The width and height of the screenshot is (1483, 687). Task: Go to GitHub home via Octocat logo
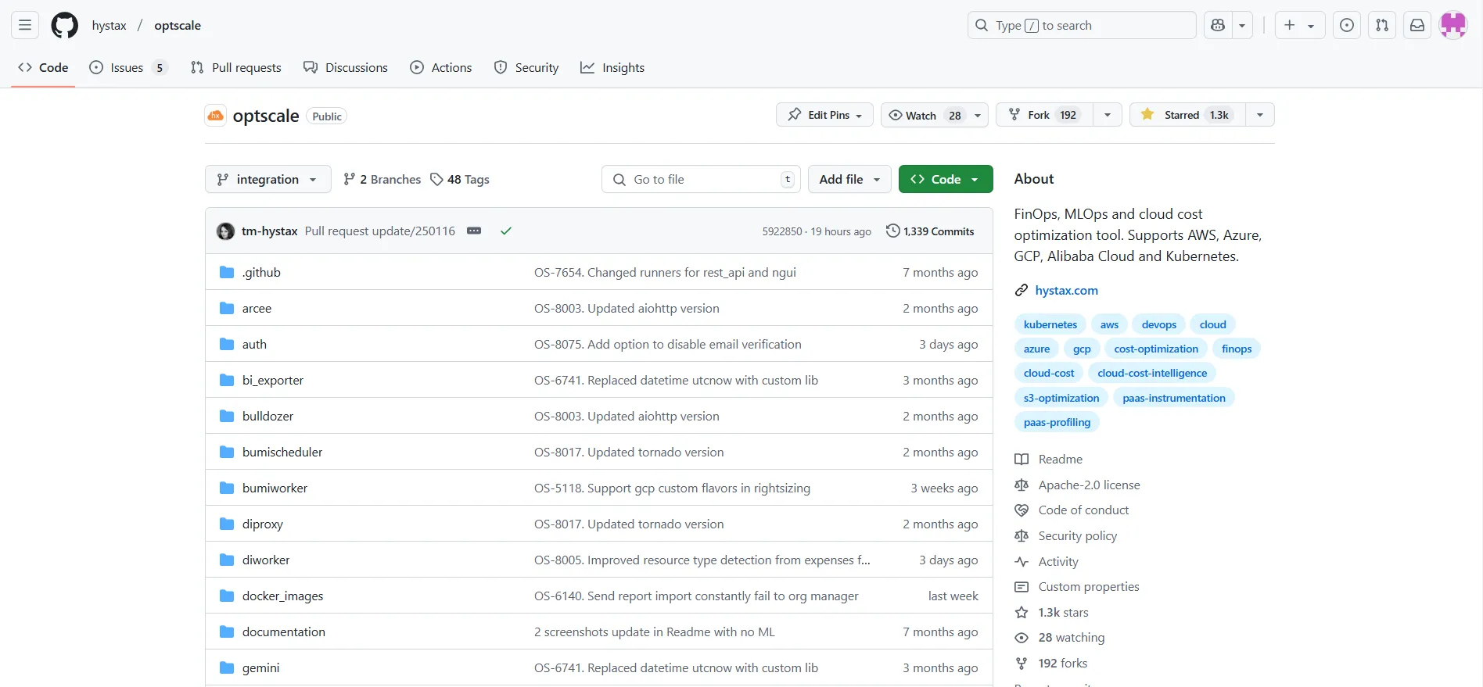(x=65, y=25)
